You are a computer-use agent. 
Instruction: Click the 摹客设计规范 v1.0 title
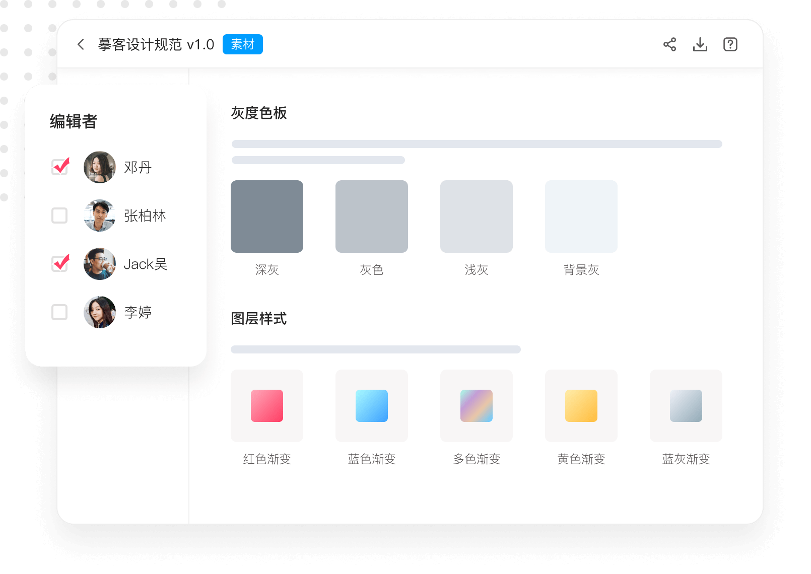(x=156, y=44)
